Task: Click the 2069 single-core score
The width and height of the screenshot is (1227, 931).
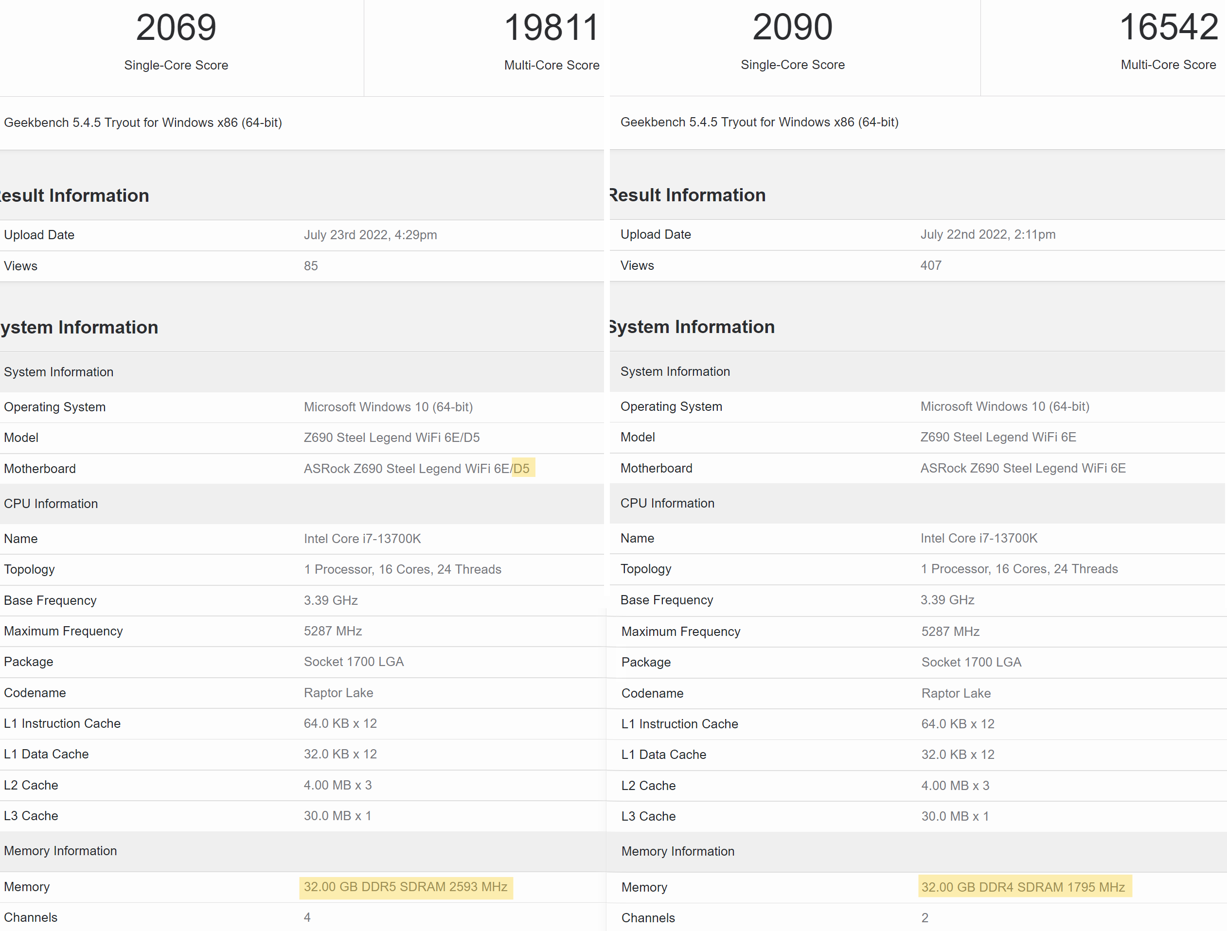Action: pos(176,28)
